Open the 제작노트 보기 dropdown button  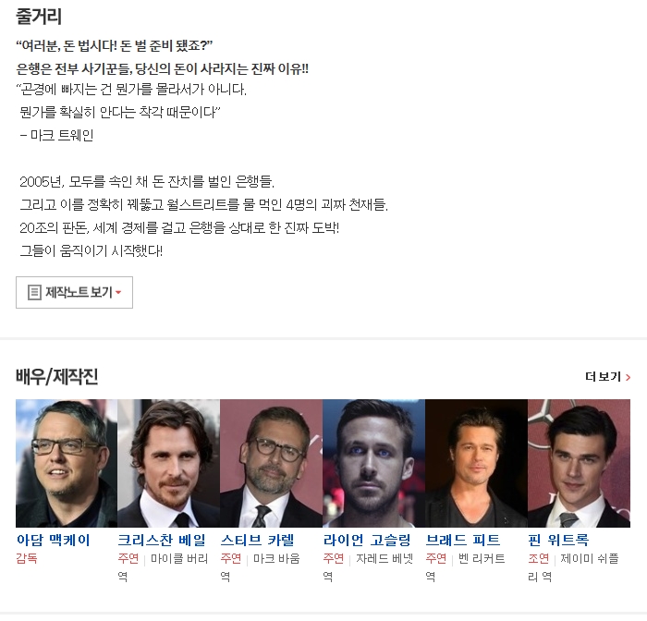(x=74, y=293)
